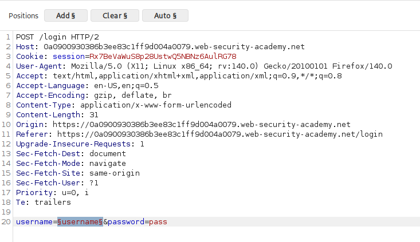Click the session cookie value Rx7BeVaWuS8p28UstwQ5NBNz6AulRG78
420x242 pixels.
[163, 57]
